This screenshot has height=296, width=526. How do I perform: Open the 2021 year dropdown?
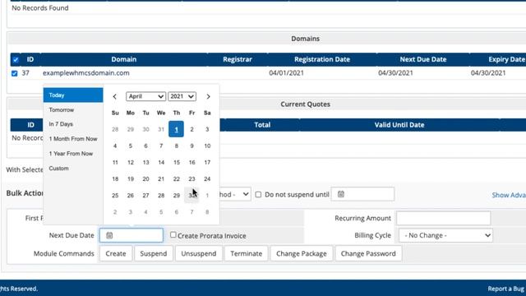(x=182, y=96)
